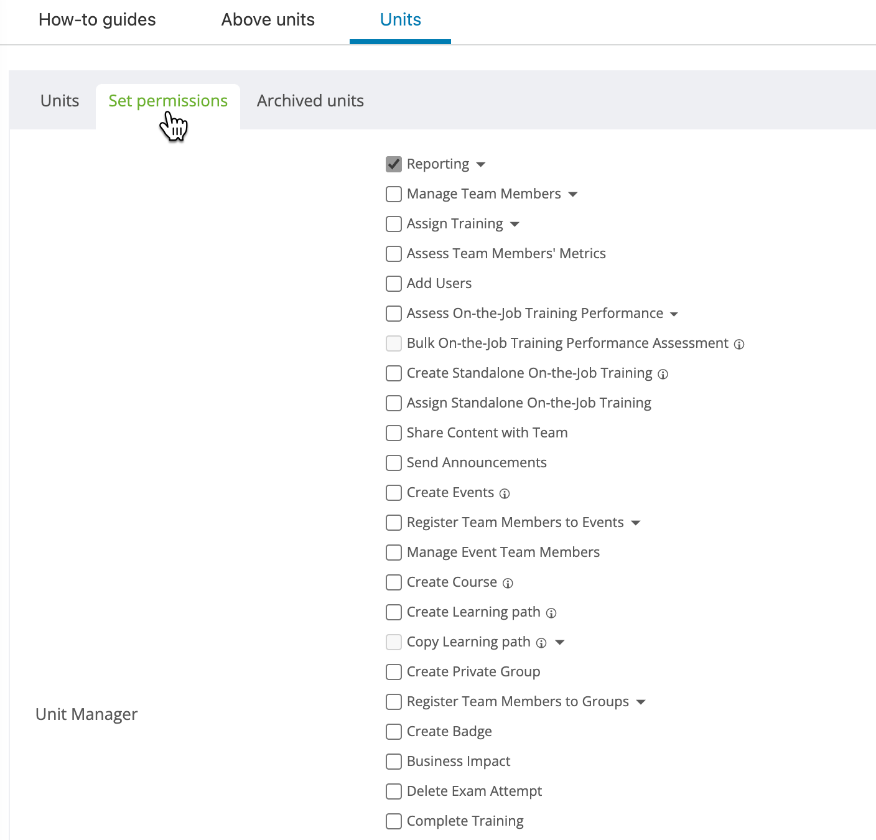Tick the Assign Training checkbox
876x840 pixels.
pos(394,224)
